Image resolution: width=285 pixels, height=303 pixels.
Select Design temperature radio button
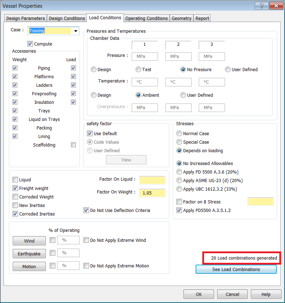click(94, 95)
